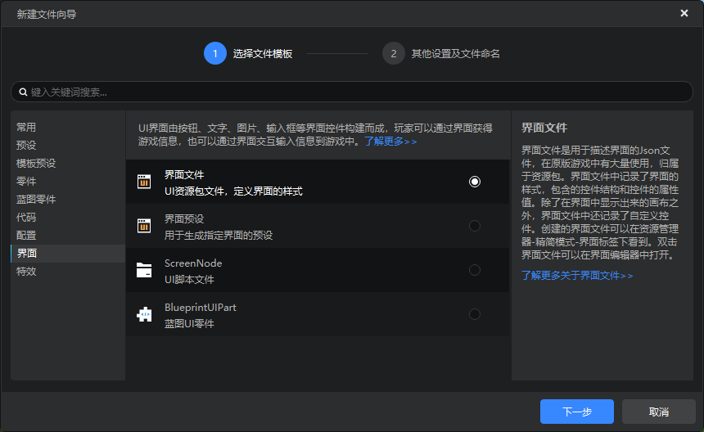The height and width of the screenshot is (432, 704).
Task: Open the 常用 category
Action: point(27,128)
